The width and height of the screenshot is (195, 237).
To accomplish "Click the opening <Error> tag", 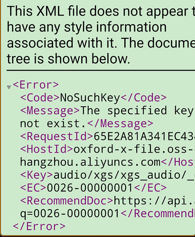I will tap(36, 85).
